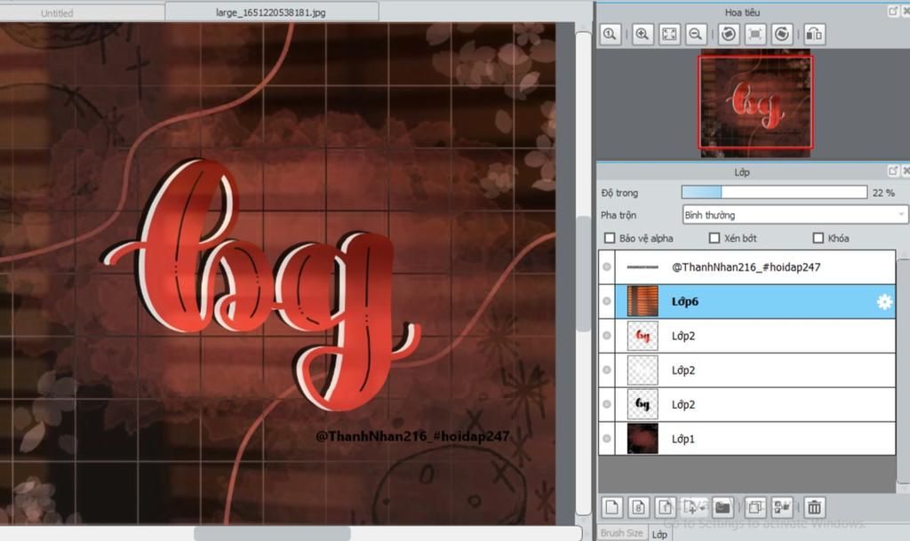
Task: Add a new 8-bit layer
Action: pyautogui.click(x=638, y=507)
